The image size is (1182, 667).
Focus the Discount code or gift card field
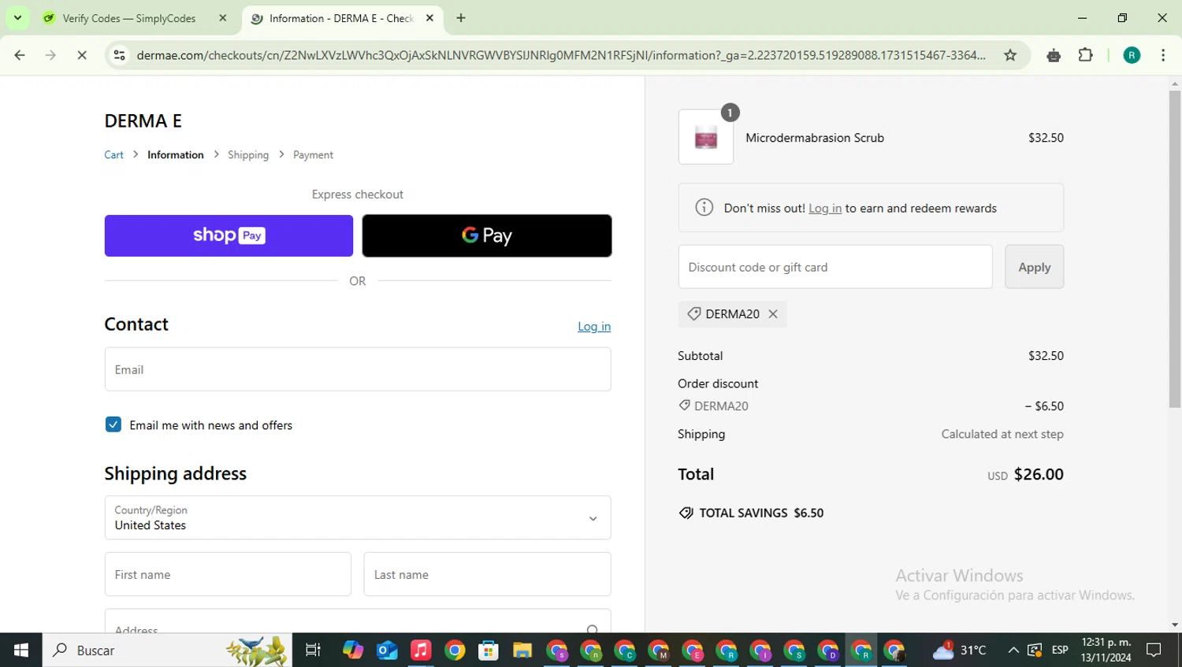tap(835, 267)
